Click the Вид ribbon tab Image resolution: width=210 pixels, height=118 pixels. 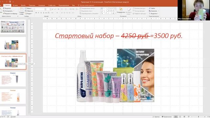[x=73, y=5]
